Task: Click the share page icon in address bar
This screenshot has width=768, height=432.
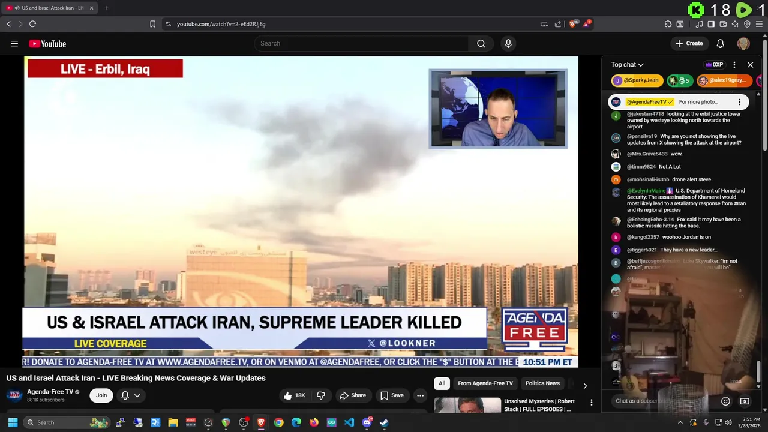Action: pos(558,24)
